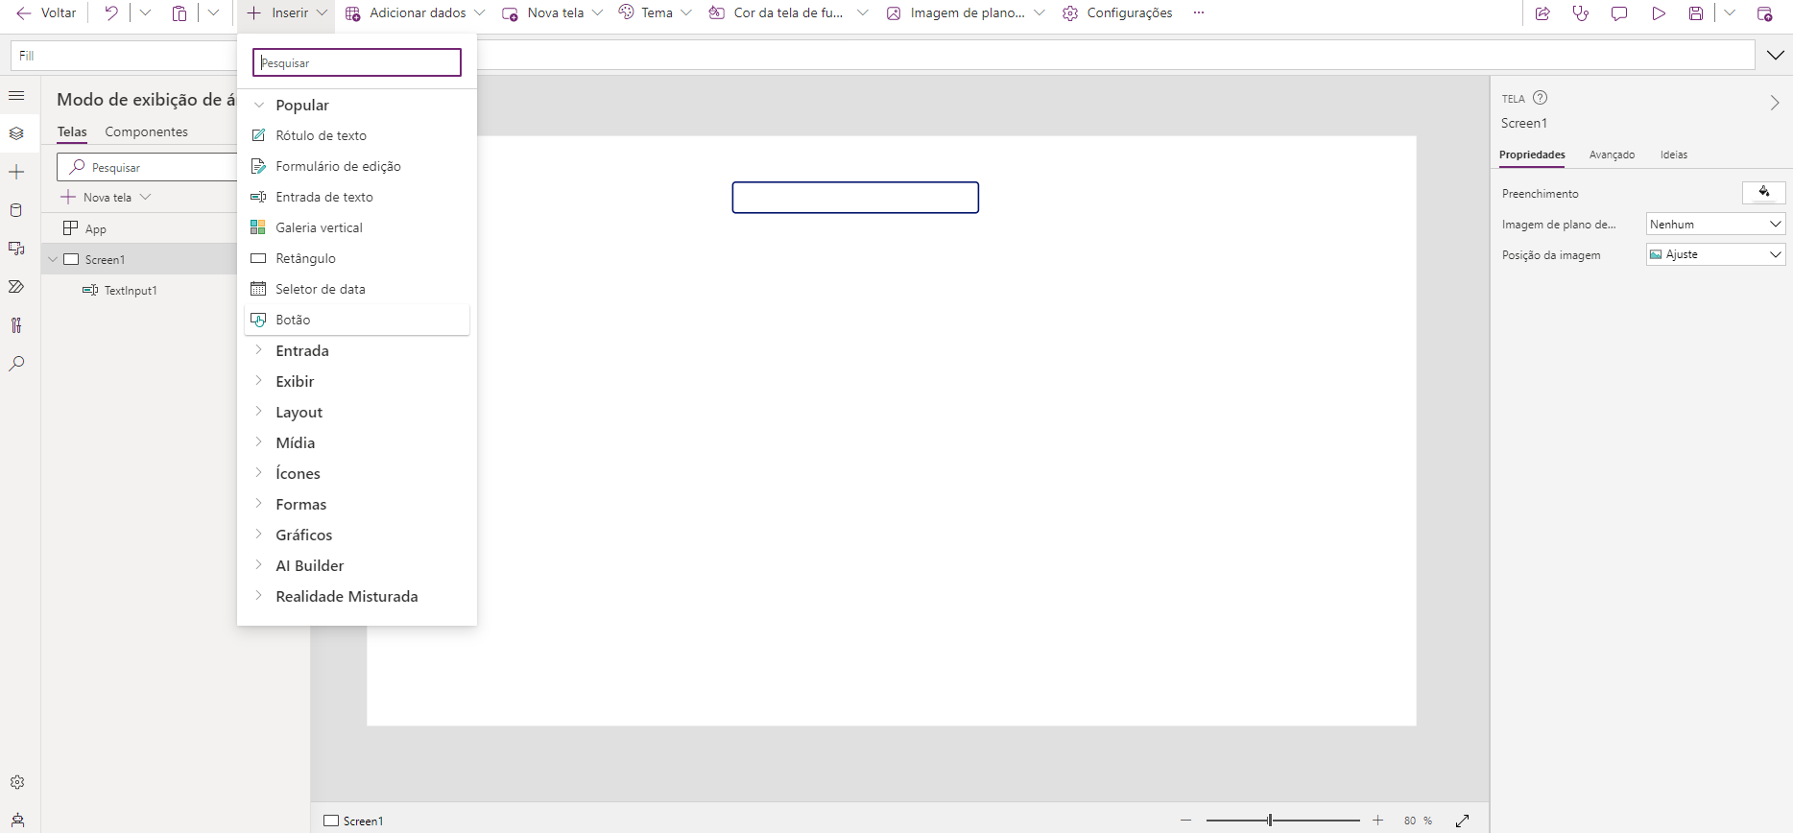Open the virtual agent icon
1793x833 pixels.
click(17, 821)
